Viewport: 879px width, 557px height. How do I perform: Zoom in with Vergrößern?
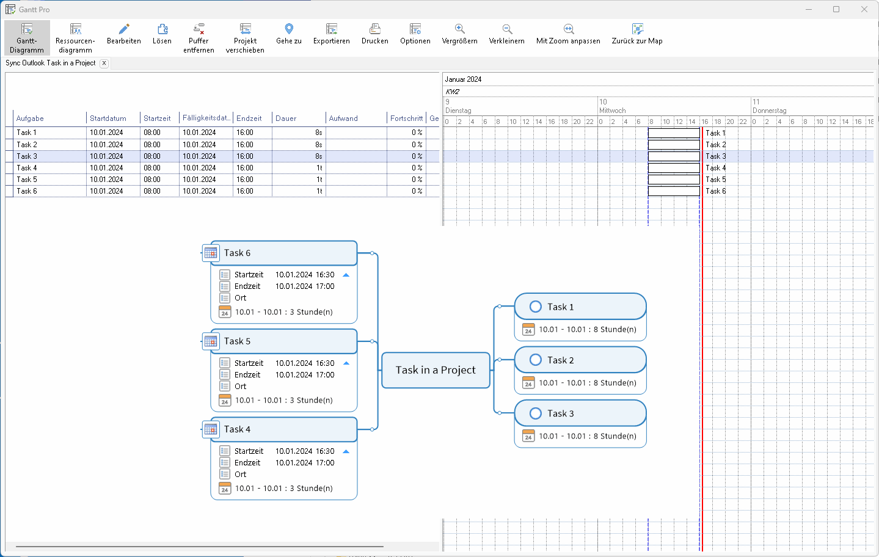(x=459, y=29)
